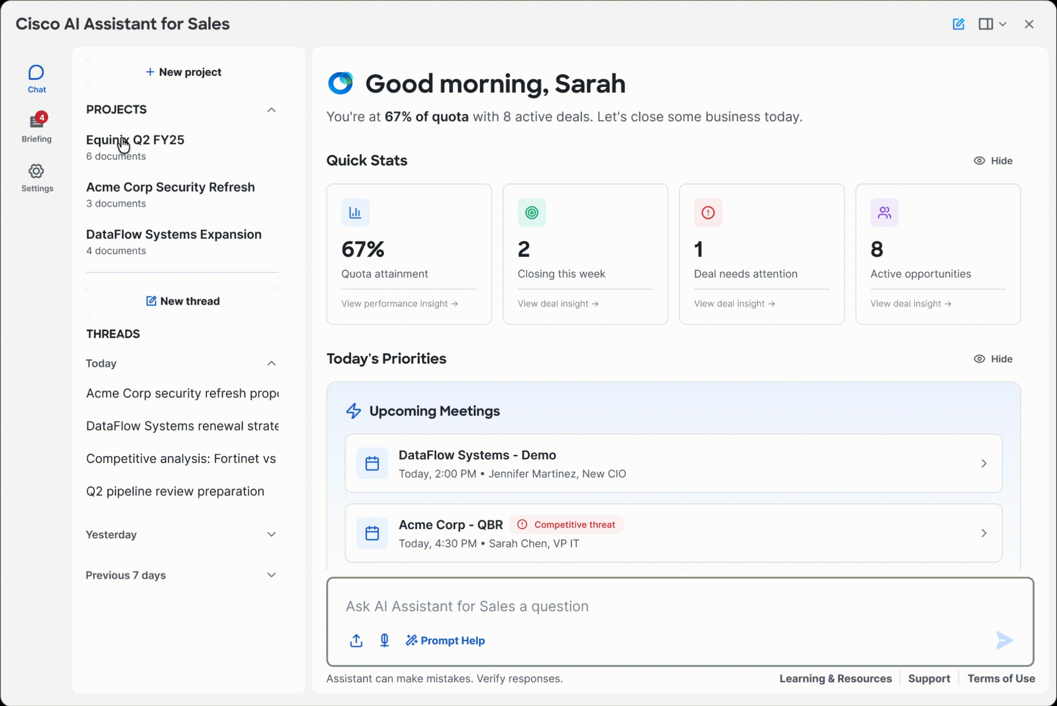The width and height of the screenshot is (1057, 706).
Task: Open Learning & Resources link
Action: [x=836, y=679]
